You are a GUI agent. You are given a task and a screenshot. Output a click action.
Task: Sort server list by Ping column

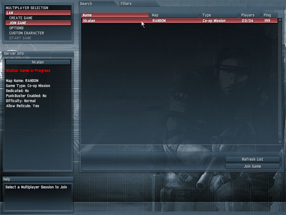click(269, 15)
